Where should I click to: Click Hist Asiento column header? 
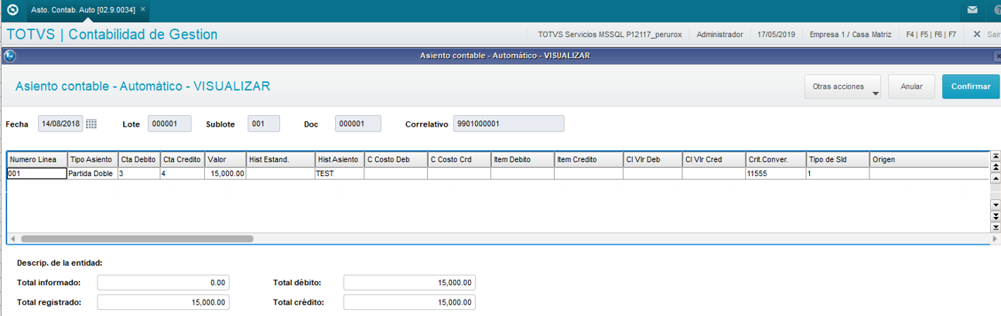340,159
